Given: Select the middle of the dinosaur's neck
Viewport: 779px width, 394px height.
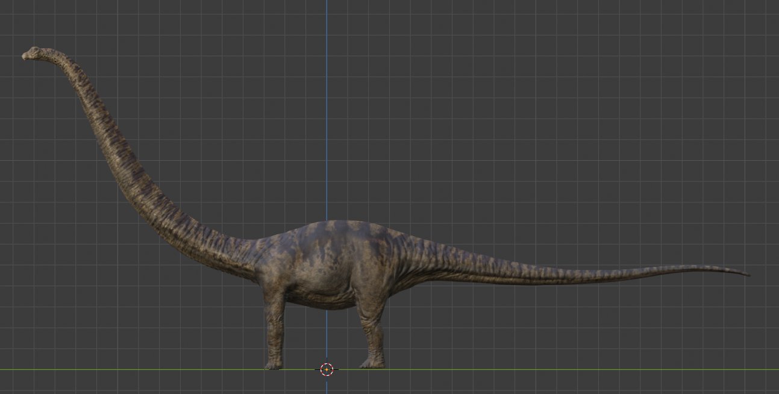Looking at the screenshot, I should (x=117, y=151).
